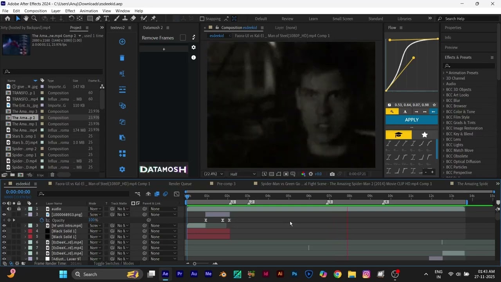Image resolution: width=501 pixels, height=282 pixels.
Task: Hide the 1000068953.png layer
Action: [4, 215]
